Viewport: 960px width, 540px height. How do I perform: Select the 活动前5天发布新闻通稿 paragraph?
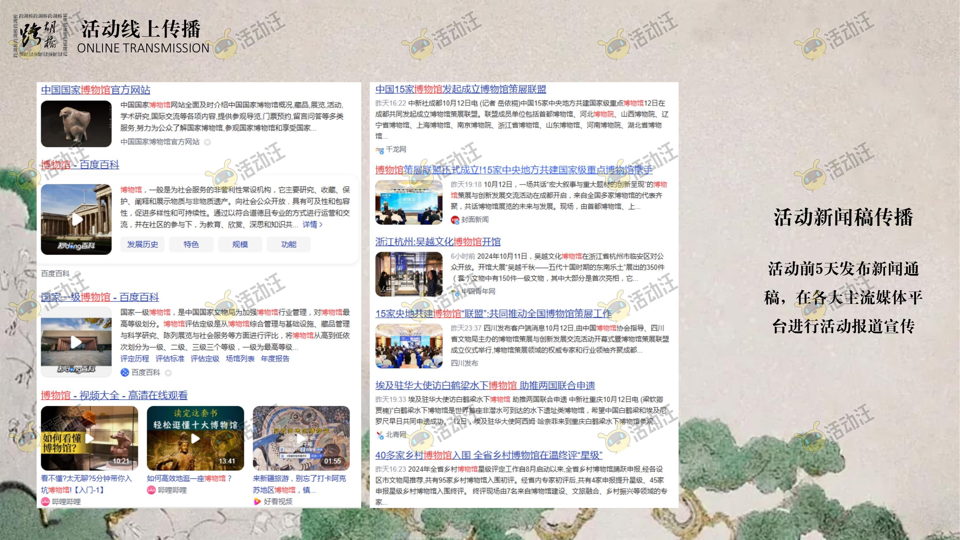point(844,297)
